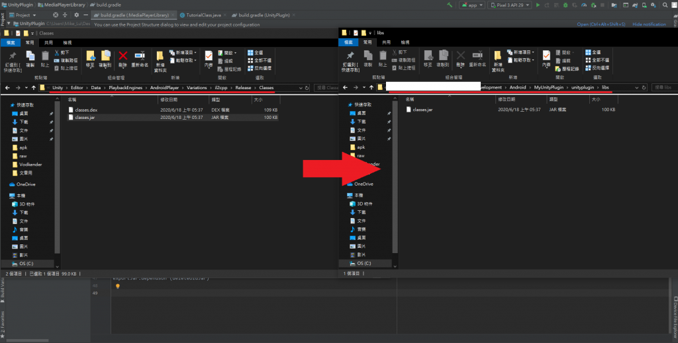The image size is (678, 343).
Task: Select OS (C:) in libs window sidebar
Action: (365, 263)
